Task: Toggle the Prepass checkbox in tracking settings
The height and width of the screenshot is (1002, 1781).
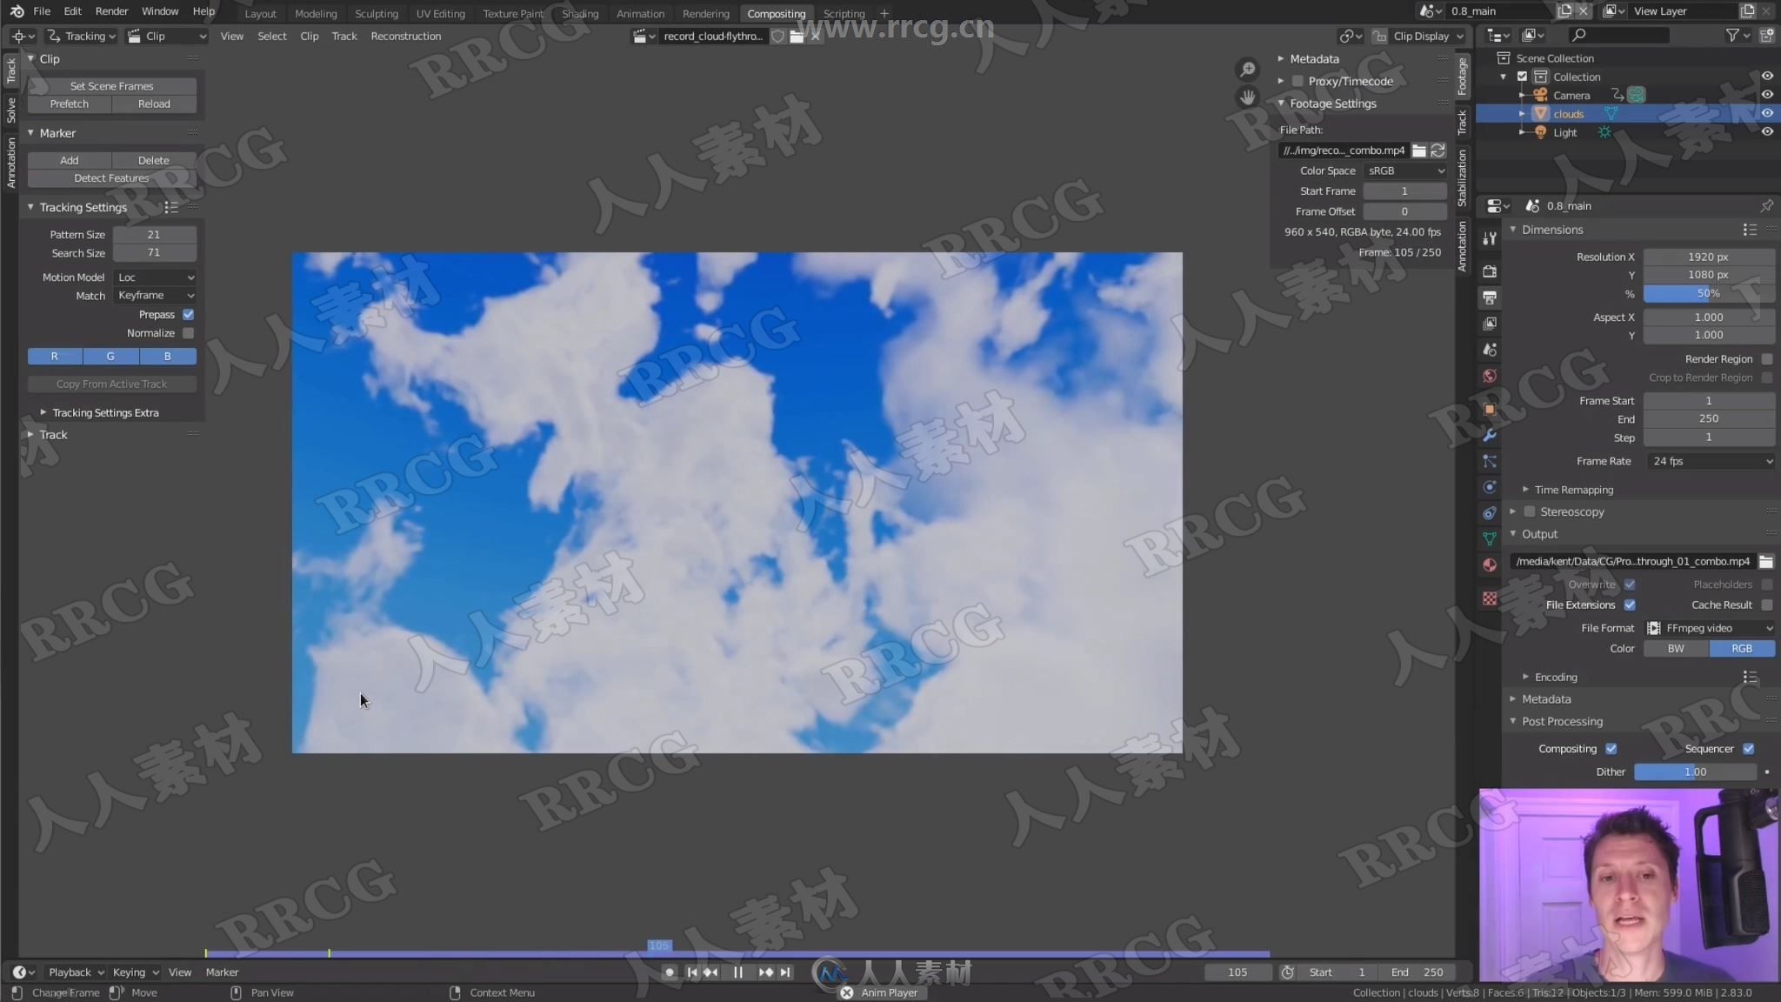Action: coord(189,314)
